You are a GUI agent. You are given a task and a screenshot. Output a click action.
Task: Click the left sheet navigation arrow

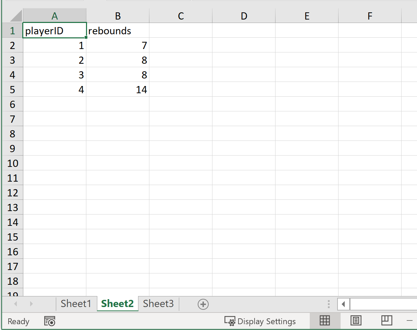click(15, 304)
